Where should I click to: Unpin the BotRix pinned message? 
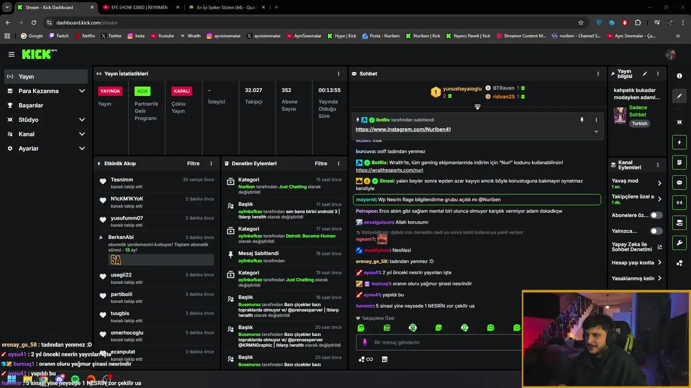[582, 120]
